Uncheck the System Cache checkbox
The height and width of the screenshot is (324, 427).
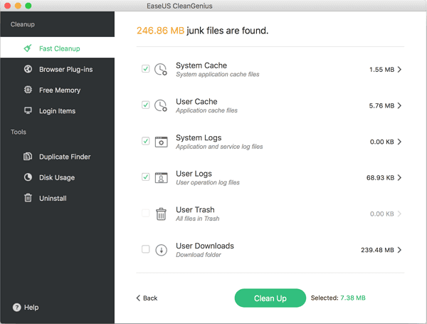pos(146,69)
